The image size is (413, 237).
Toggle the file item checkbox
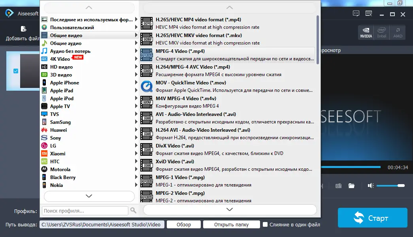(16, 71)
